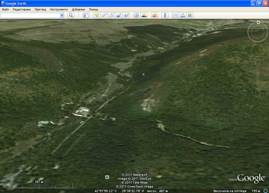Image resolution: width=269 pixels, height=193 pixels.
Task: Expand the search box dropdown arrow
Action: [x=62, y=15]
